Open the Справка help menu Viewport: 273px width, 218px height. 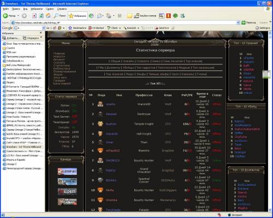tap(62, 9)
